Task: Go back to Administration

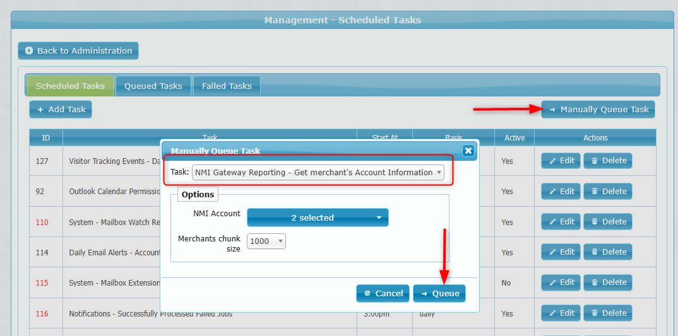Action: point(78,51)
